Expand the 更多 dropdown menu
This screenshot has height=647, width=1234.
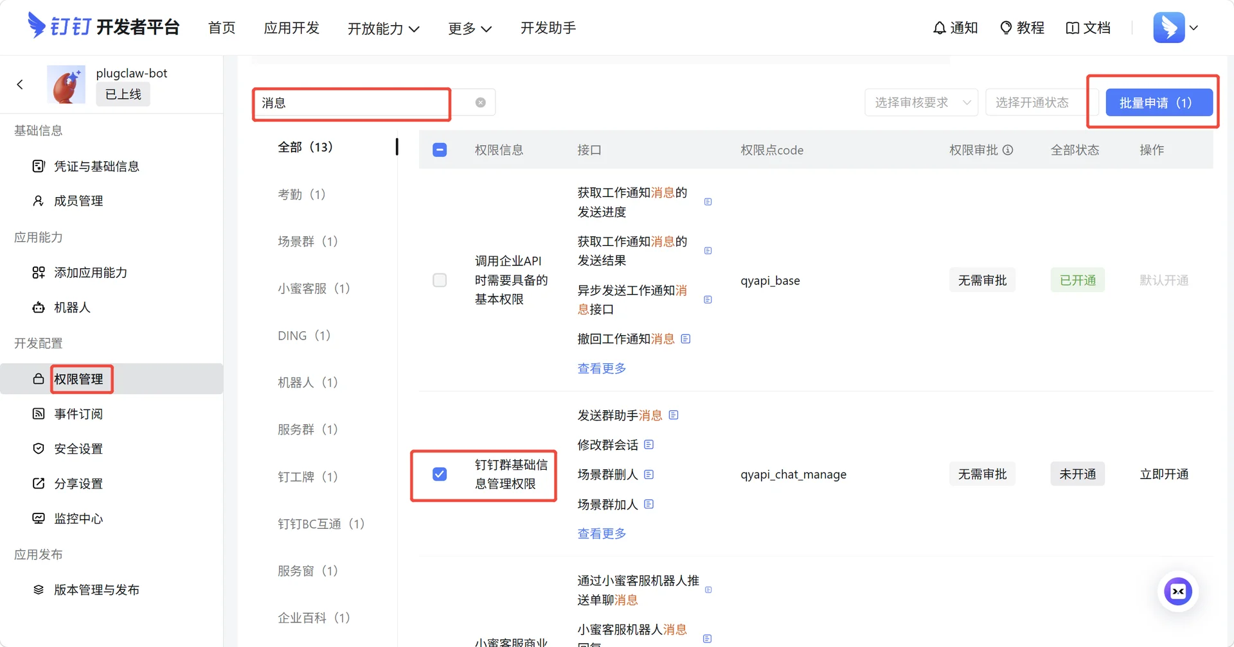(470, 28)
